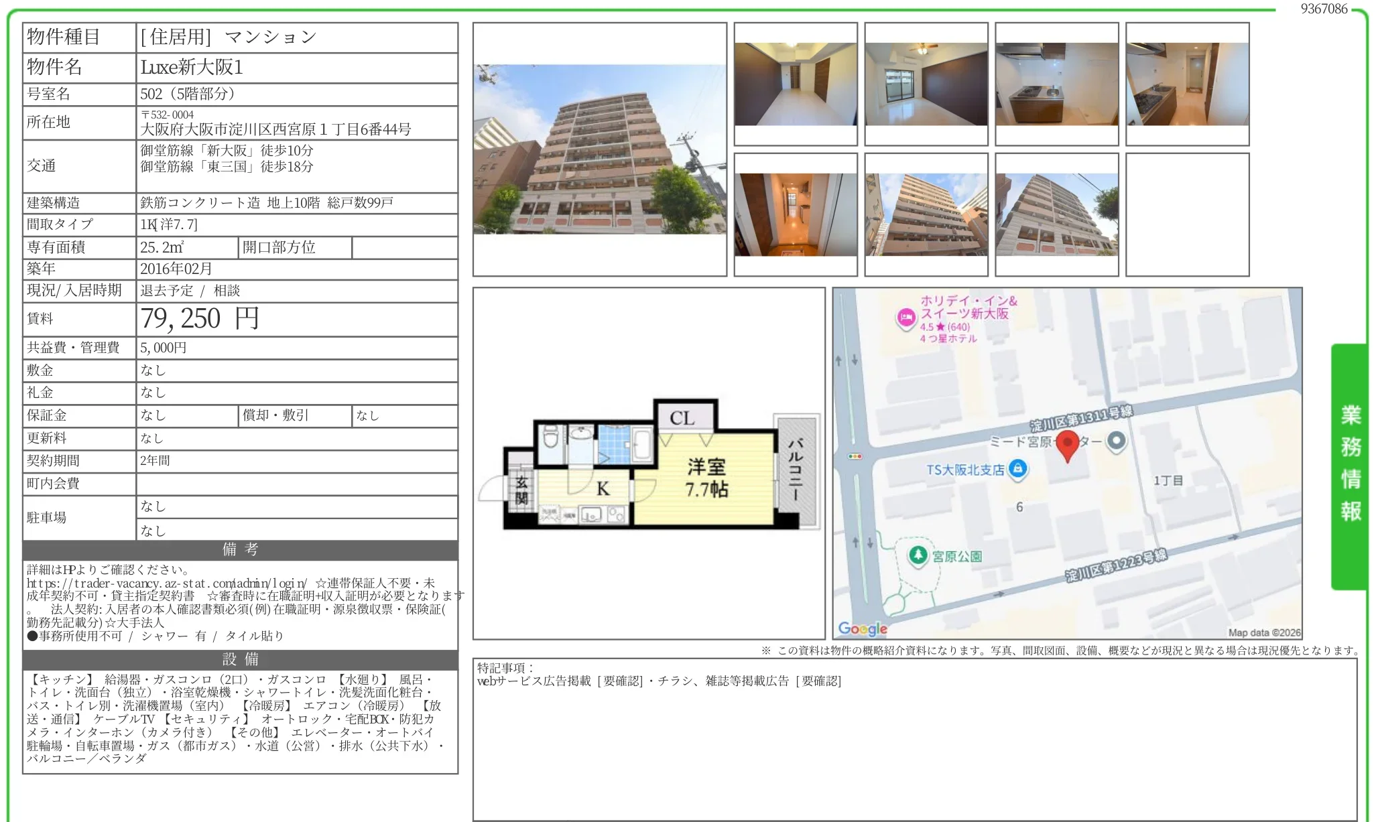The height and width of the screenshot is (822, 1378).
Task: Click the gray circular marker near ミード宮原
Action: tap(1116, 441)
